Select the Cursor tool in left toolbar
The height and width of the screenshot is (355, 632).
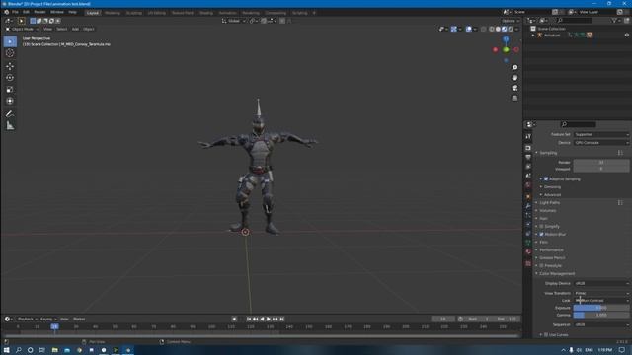(x=10, y=53)
